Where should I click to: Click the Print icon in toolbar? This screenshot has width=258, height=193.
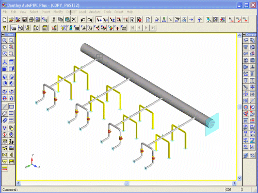tap(31, 20)
